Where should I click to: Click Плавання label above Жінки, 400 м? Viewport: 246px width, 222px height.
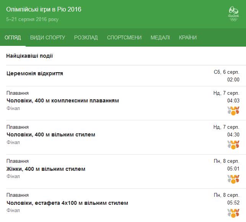18,161
